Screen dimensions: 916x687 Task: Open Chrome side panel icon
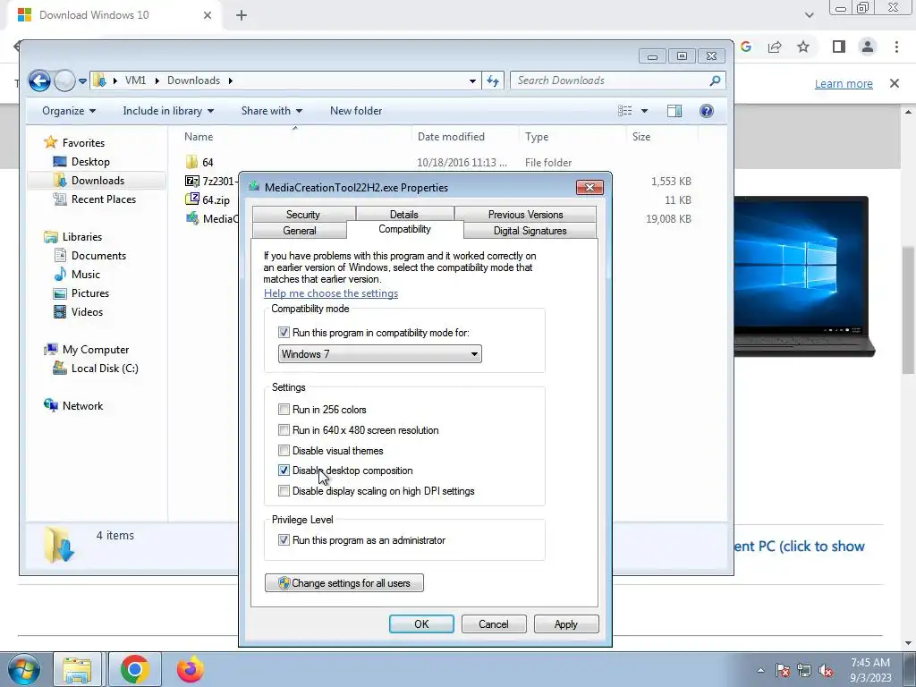(839, 47)
